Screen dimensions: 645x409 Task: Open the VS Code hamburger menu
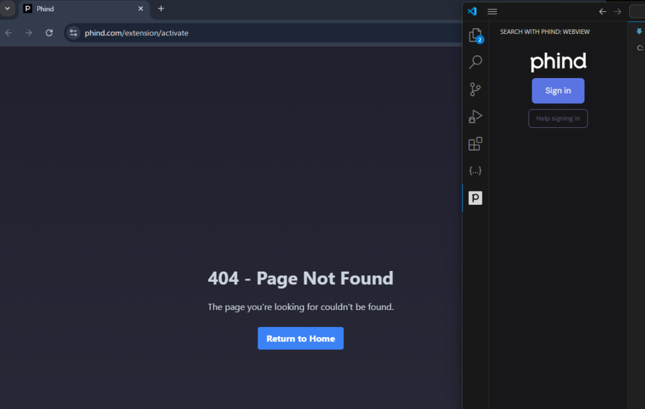[x=493, y=11]
